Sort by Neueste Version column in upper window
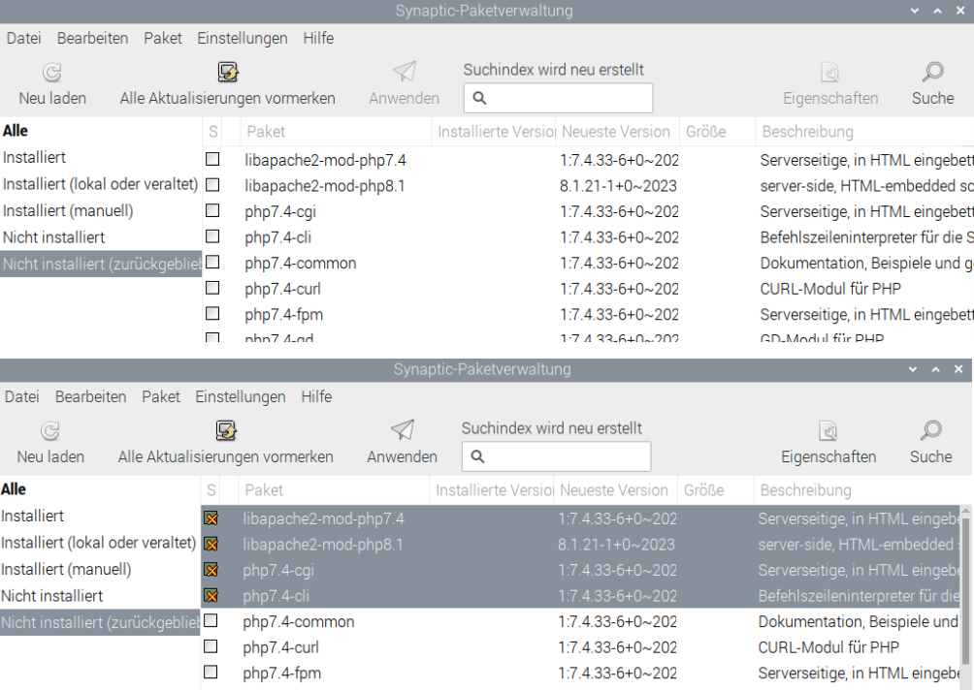Screen dimensions: 974x690 pos(616,131)
